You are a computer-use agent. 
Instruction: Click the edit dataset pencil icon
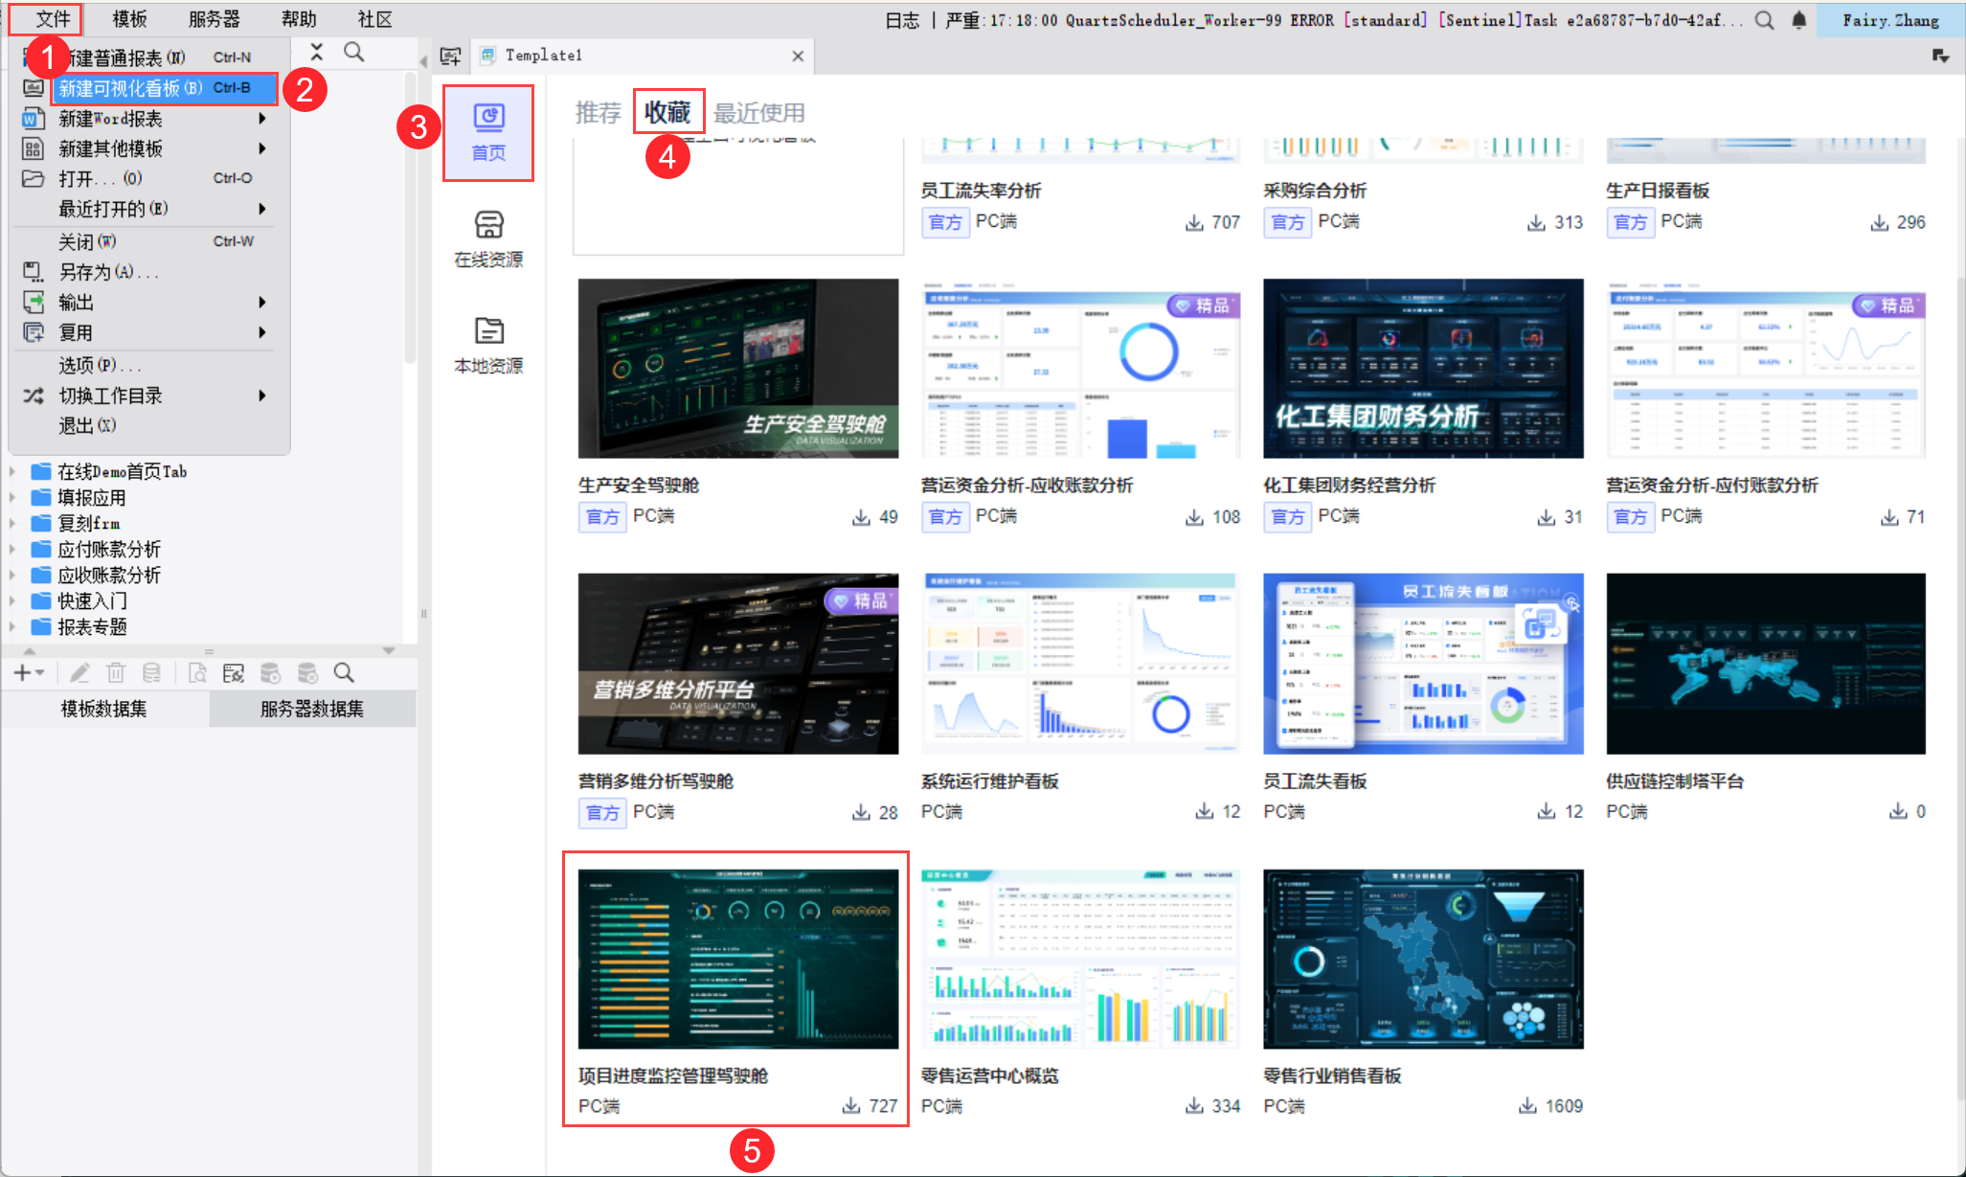coord(79,673)
